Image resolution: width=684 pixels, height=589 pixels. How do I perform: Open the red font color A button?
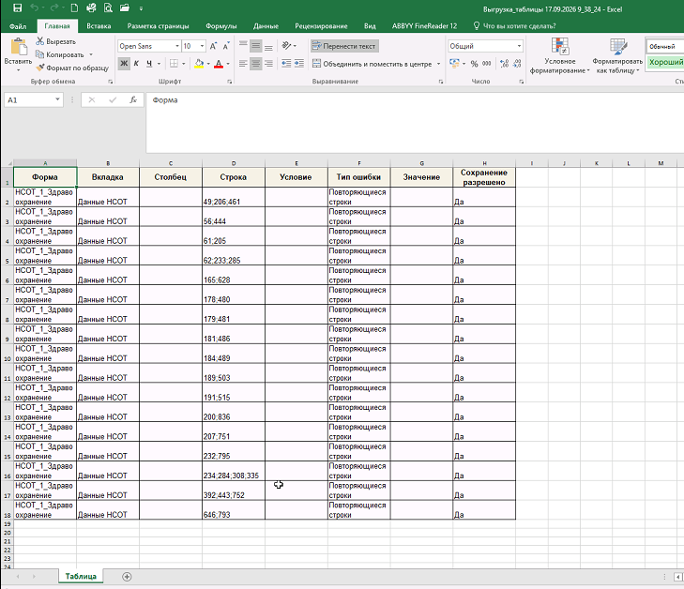click(219, 64)
